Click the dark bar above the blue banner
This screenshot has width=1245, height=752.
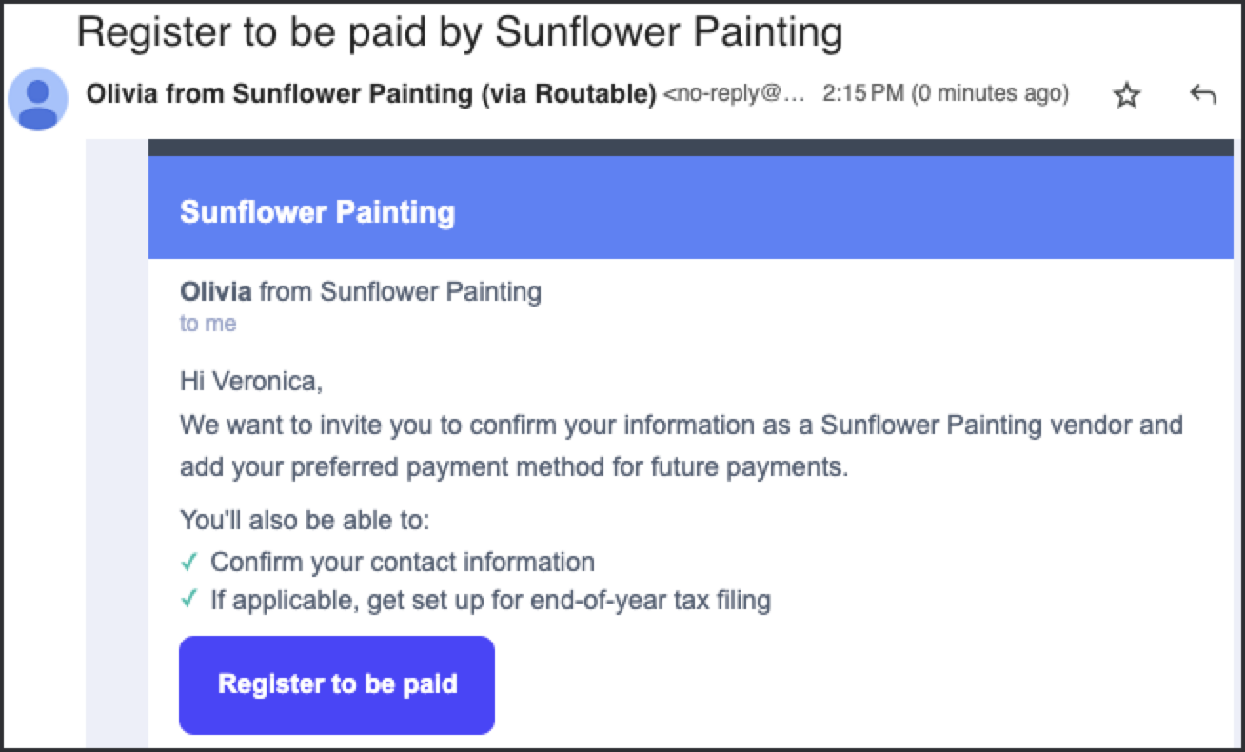click(691, 148)
